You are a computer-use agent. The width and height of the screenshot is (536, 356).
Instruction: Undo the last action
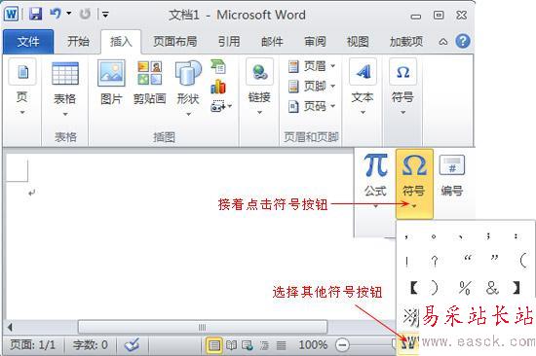pos(56,15)
